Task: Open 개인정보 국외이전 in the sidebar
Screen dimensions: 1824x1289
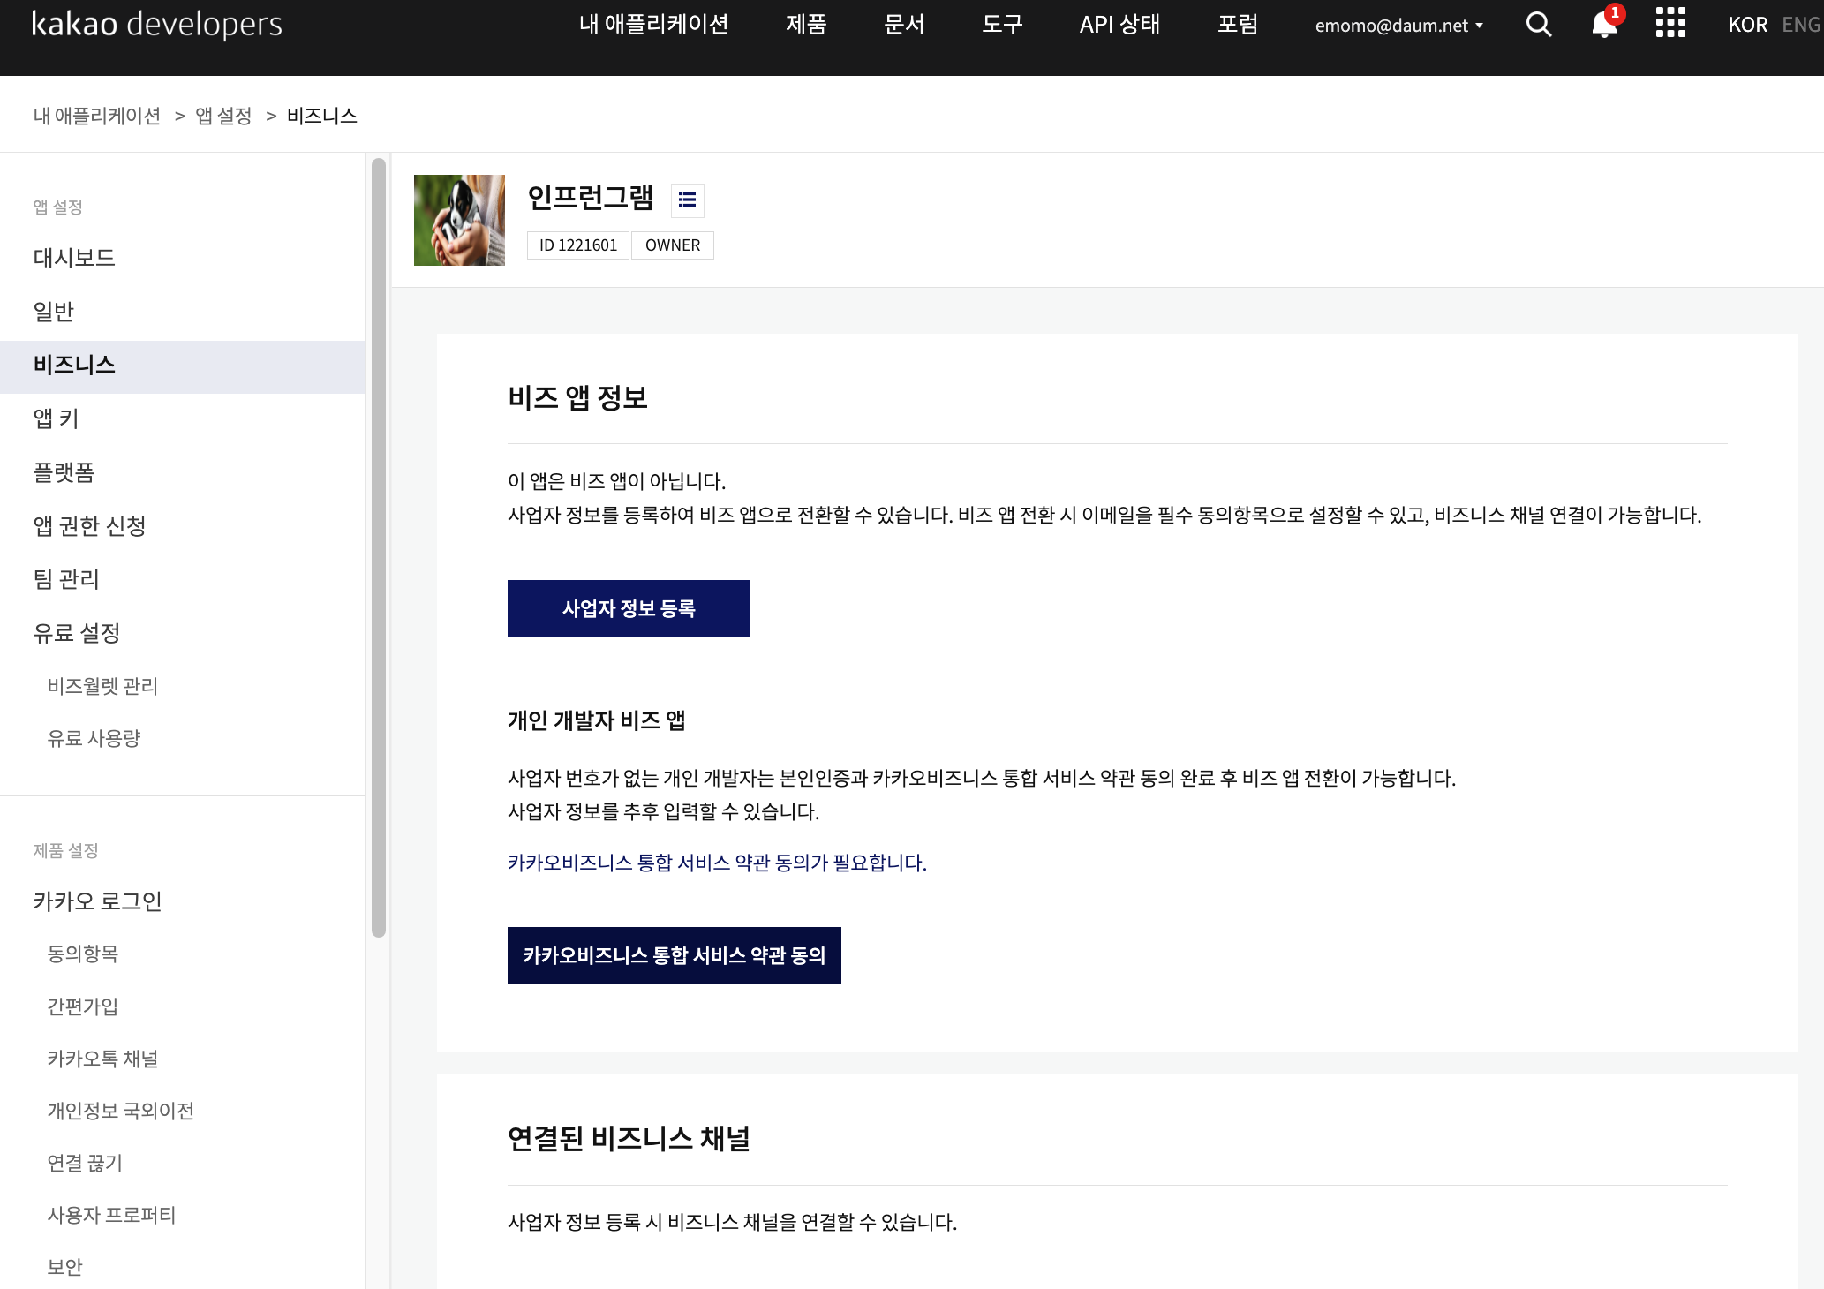Action: (x=120, y=1111)
